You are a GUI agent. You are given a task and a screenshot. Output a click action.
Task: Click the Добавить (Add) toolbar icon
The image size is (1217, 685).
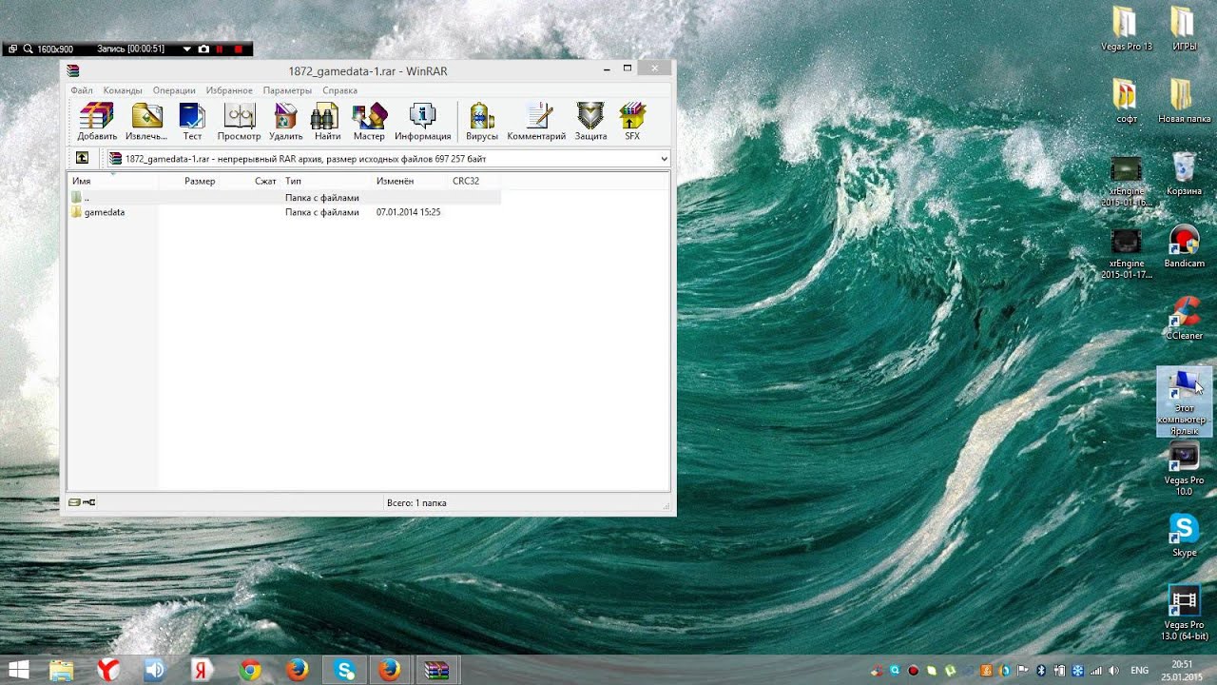click(x=97, y=121)
